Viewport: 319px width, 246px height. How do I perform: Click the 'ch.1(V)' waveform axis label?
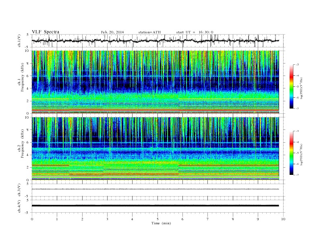(19, 41)
